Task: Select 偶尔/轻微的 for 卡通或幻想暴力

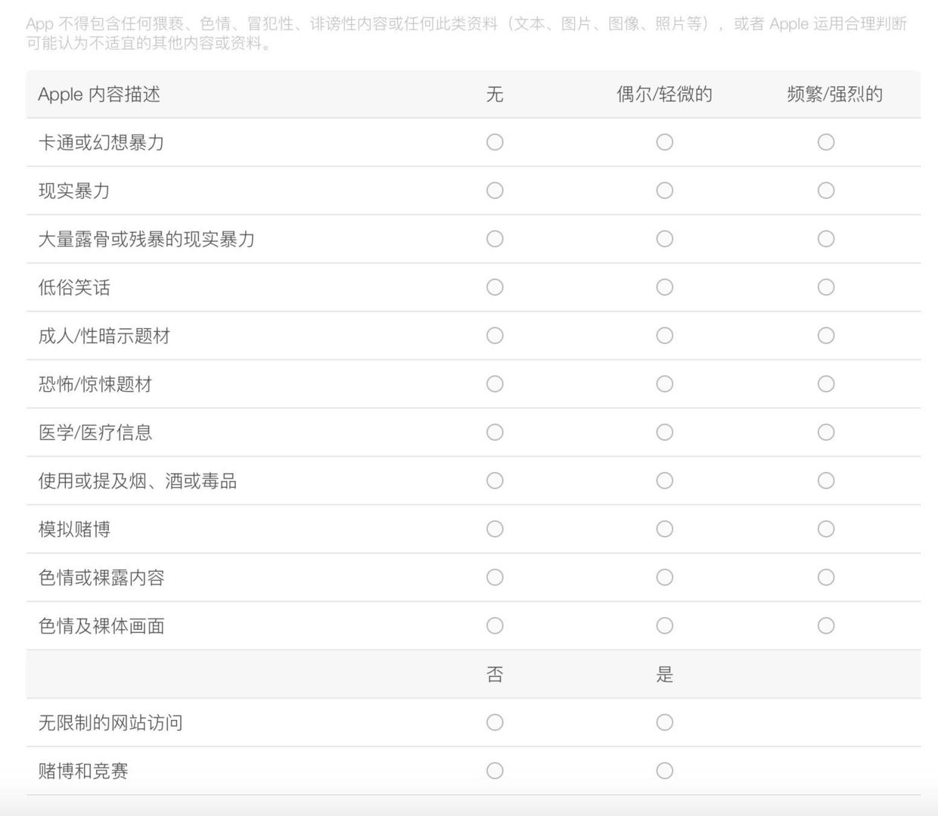Action: (664, 142)
